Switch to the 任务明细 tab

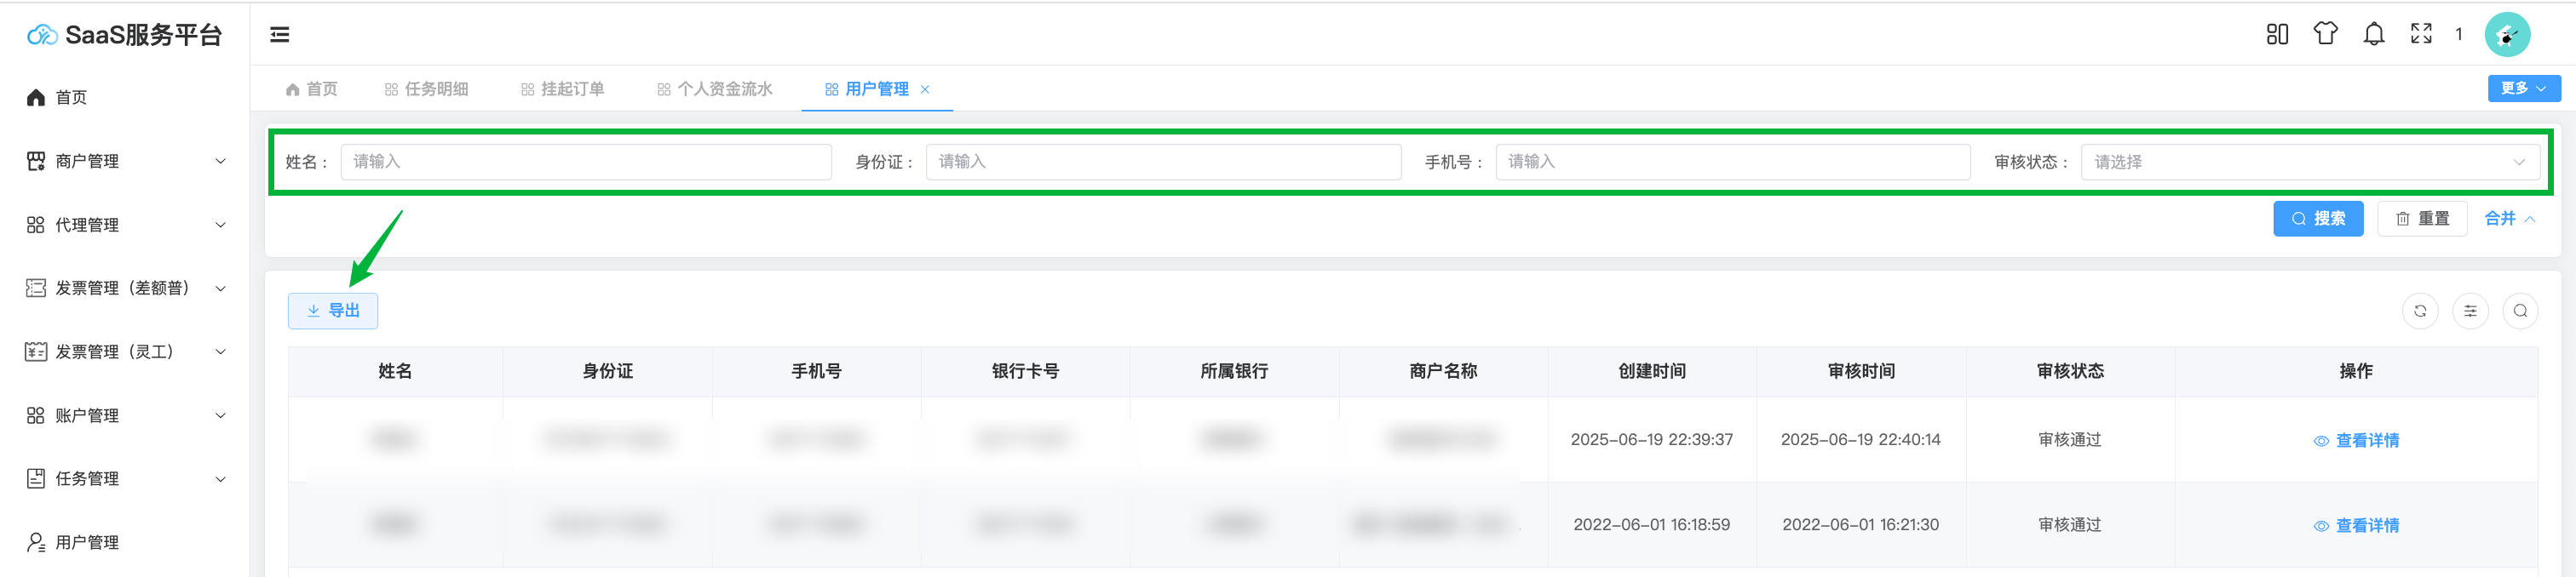point(427,90)
